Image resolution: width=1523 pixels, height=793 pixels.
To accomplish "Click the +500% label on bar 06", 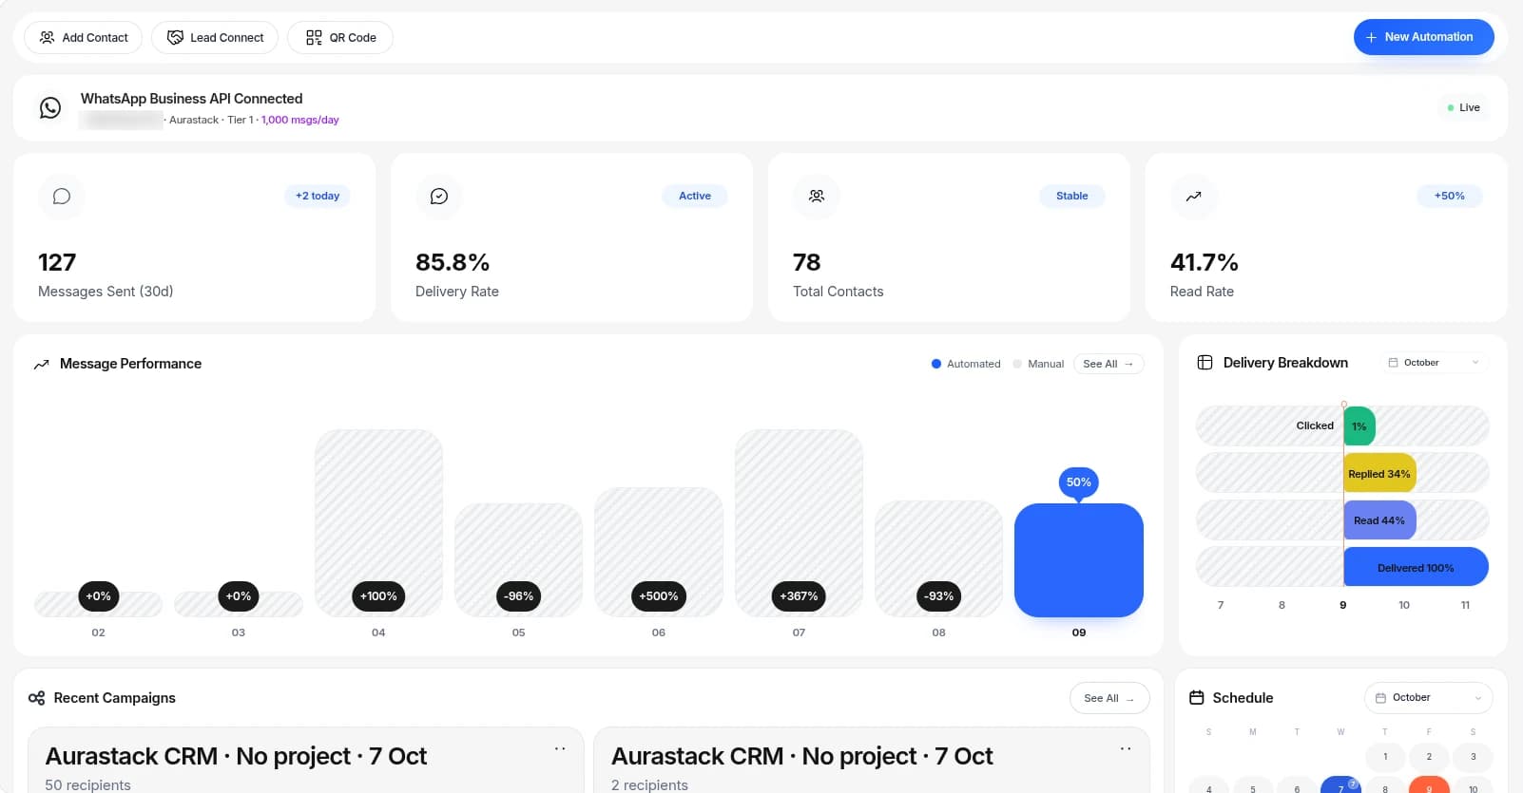I will pos(659,596).
